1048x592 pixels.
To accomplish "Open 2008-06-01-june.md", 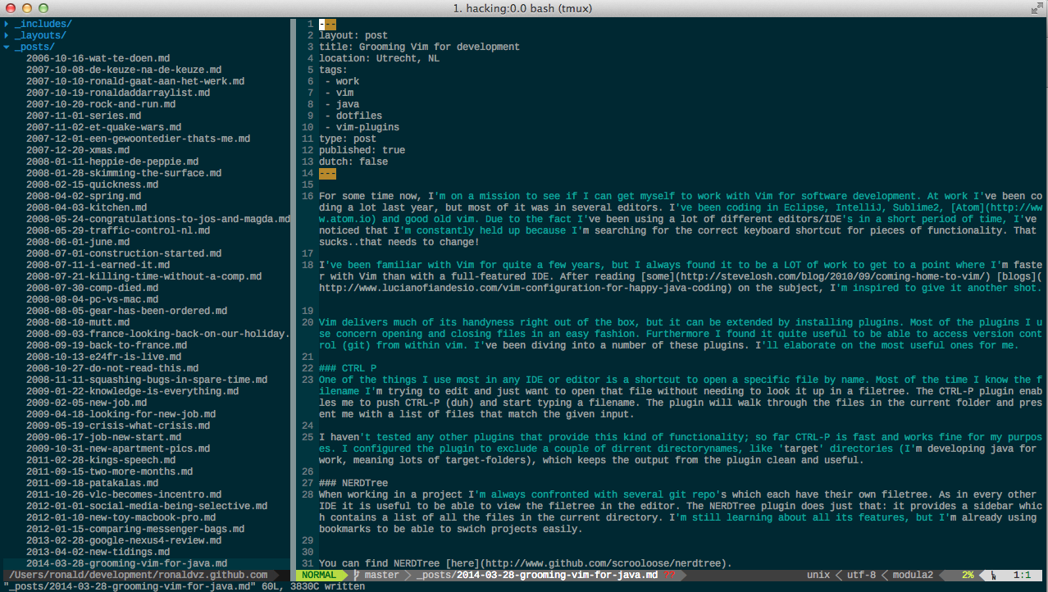I will click(78, 242).
